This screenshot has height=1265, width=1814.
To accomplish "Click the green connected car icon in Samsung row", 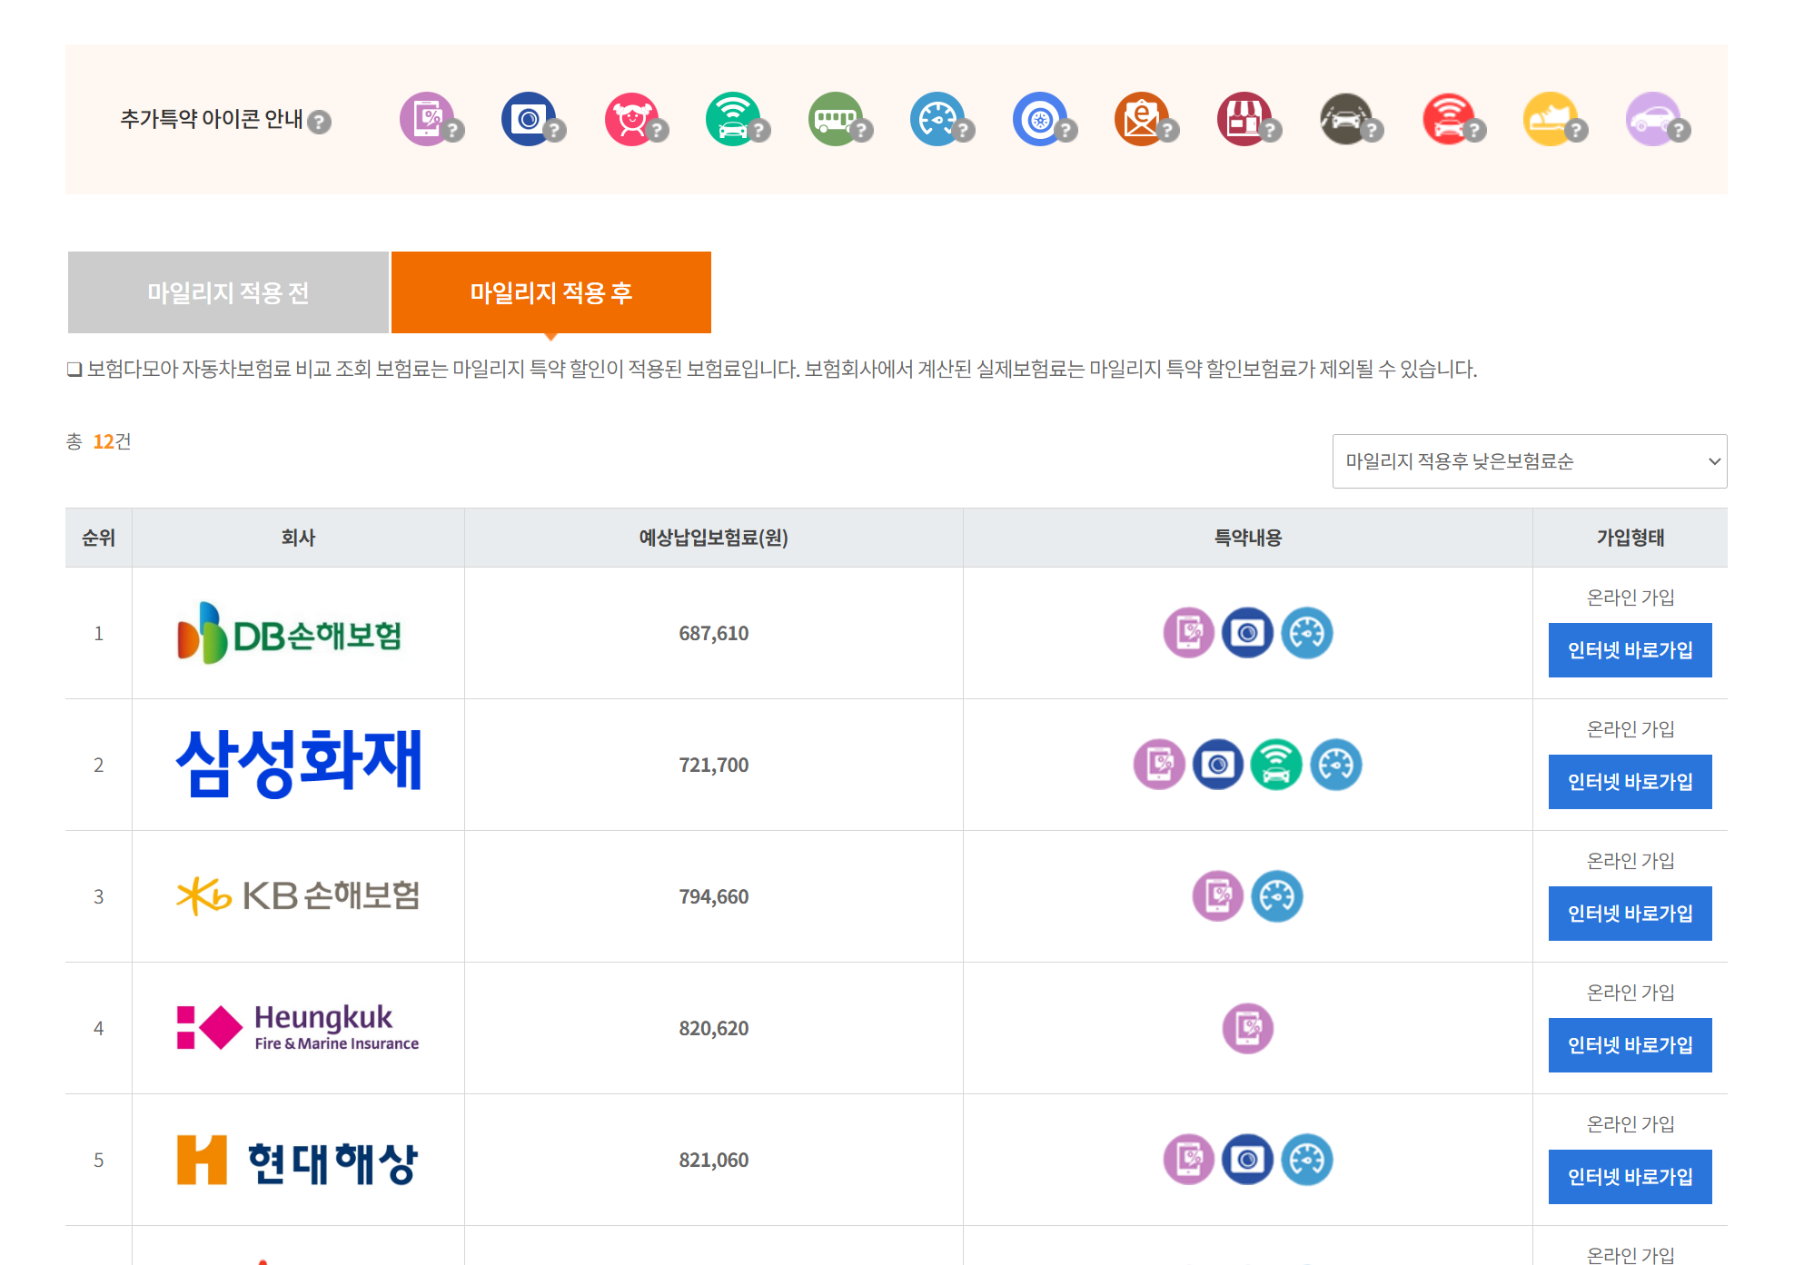I will (x=1276, y=765).
